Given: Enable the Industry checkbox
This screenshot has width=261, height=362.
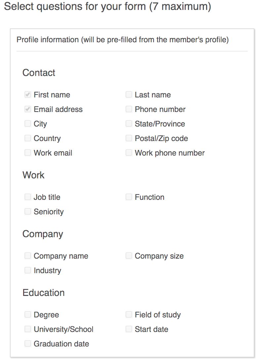Looking at the screenshot, I should (x=28, y=271).
